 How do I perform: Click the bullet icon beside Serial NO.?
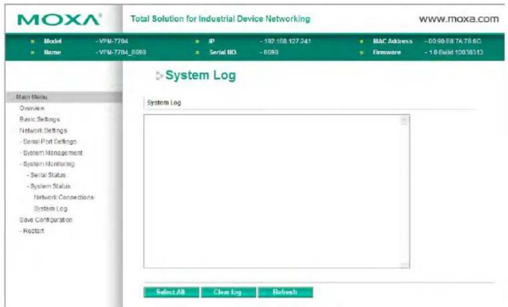coord(197,52)
